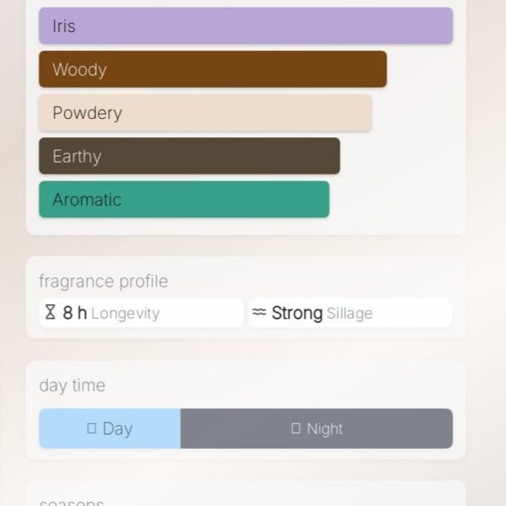The width and height of the screenshot is (506, 506).
Task: Click the 'Sillage' label text
Action: (349, 314)
